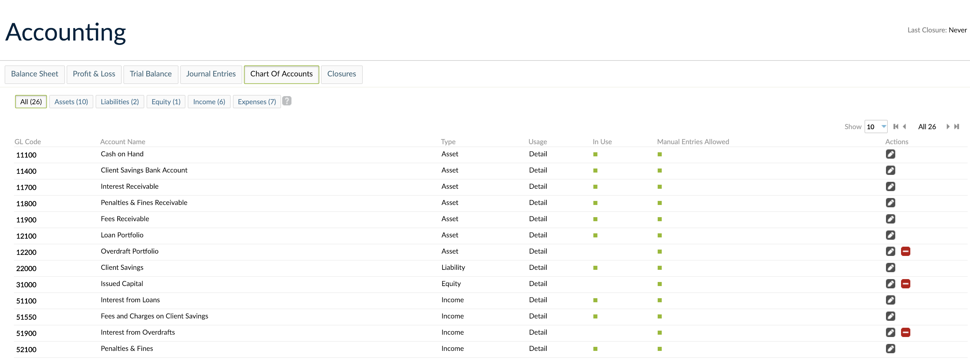Switch to the Closures tab
The width and height of the screenshot is (970, 359).
(341, 74)
